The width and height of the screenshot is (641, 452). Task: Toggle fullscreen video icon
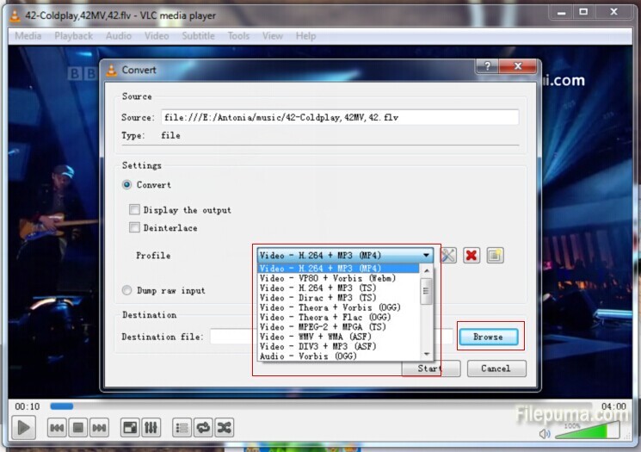click(130, 427)
